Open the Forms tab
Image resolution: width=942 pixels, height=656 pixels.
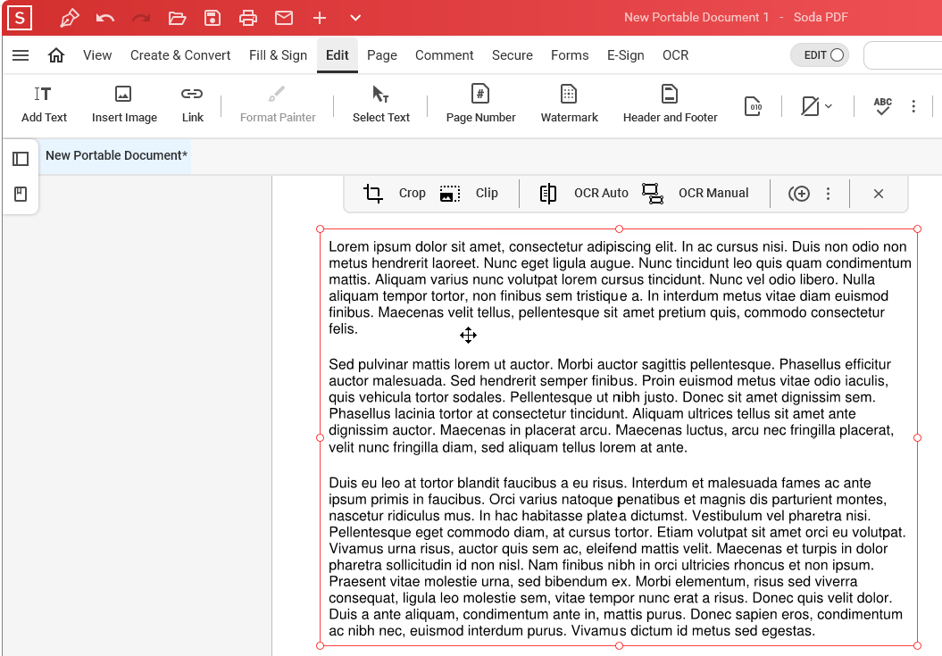570,55
